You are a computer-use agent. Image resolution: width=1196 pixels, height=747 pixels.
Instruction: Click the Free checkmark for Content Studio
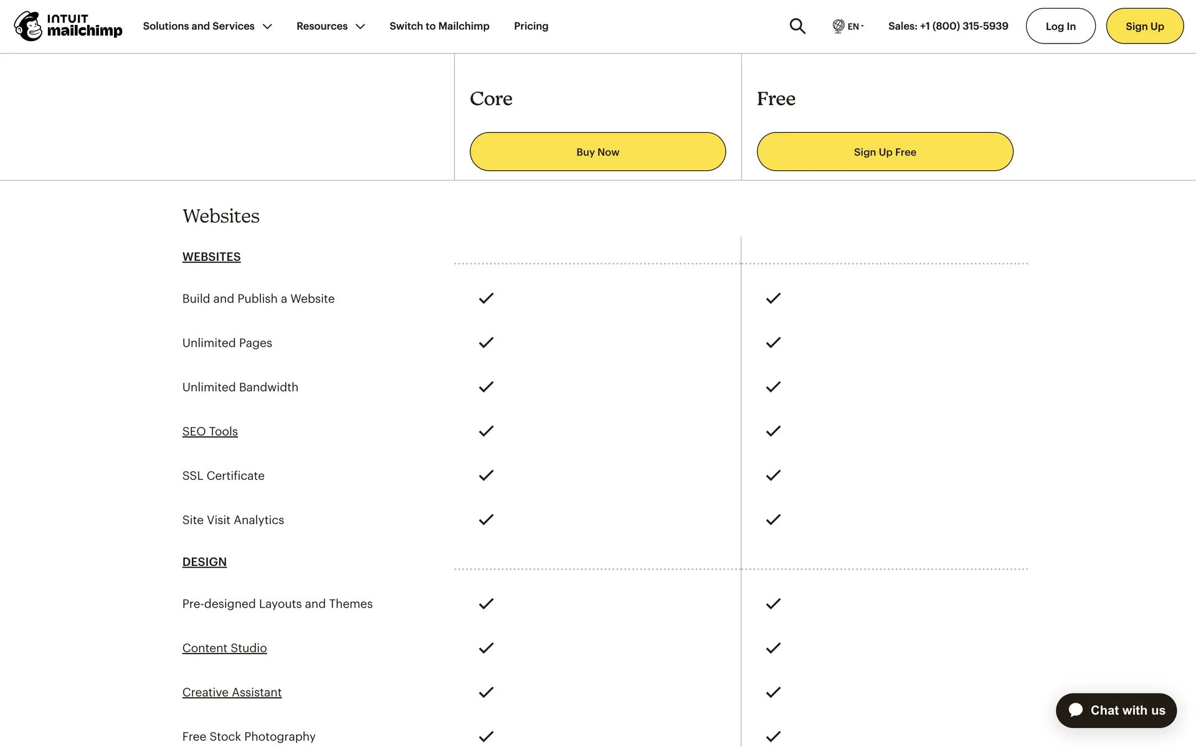pos(773,648)
